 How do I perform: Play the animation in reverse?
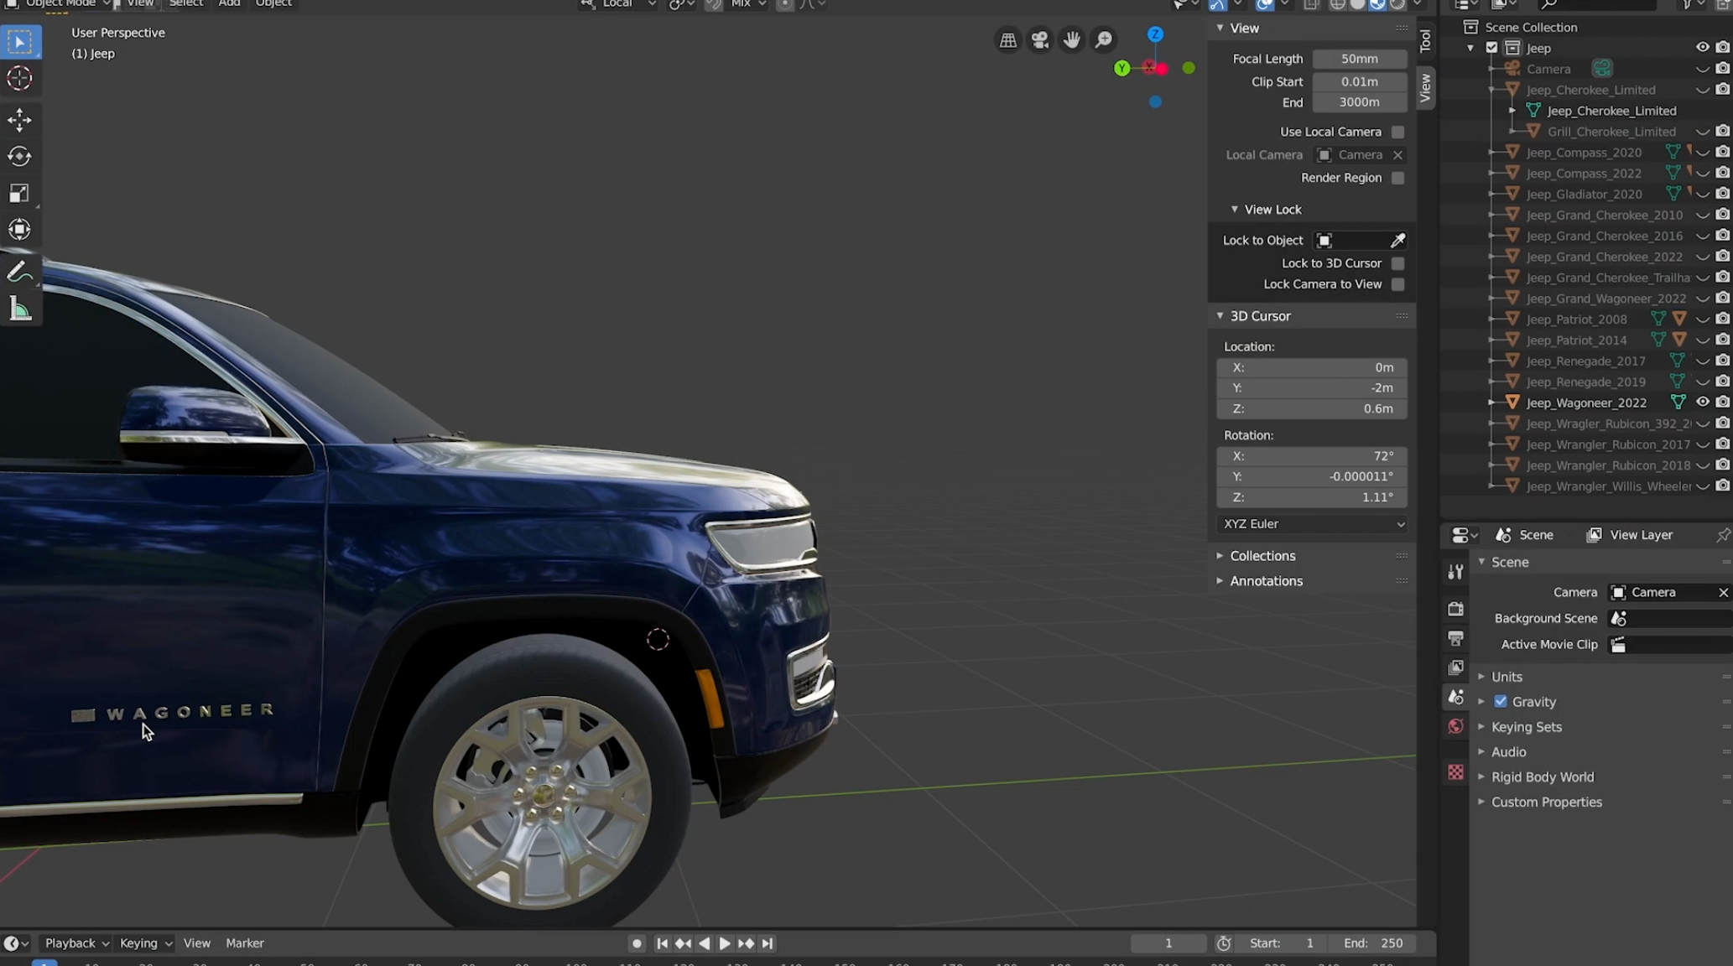(x=704, y=943)
